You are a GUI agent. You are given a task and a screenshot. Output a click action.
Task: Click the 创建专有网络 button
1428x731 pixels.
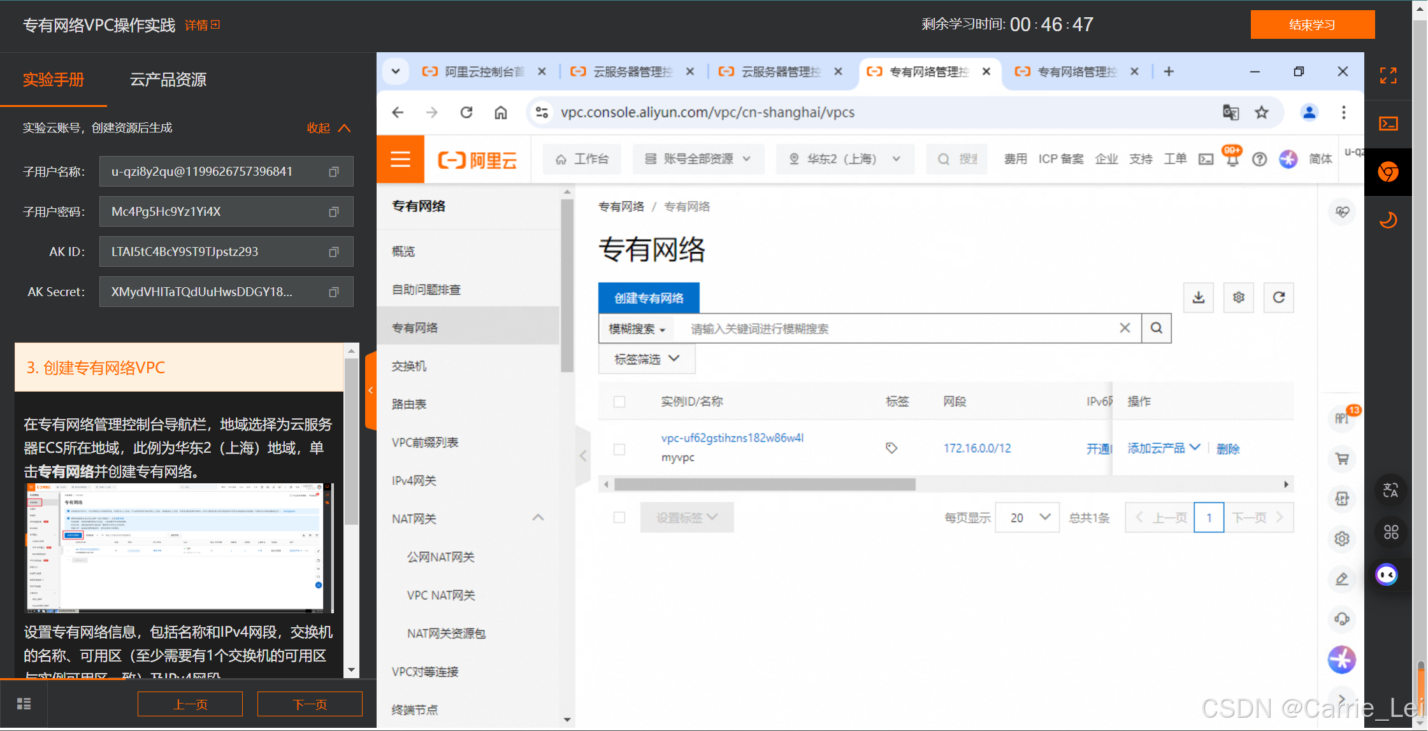click(x=649, y=298)
